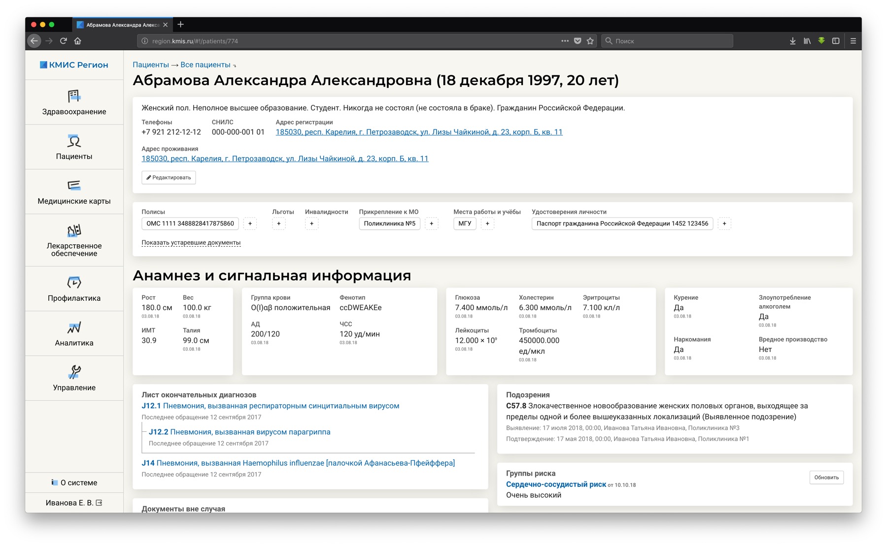Open the Аналитика sidebar section
The width and height of the screenshot is (887, 546).
click(74, 334)
